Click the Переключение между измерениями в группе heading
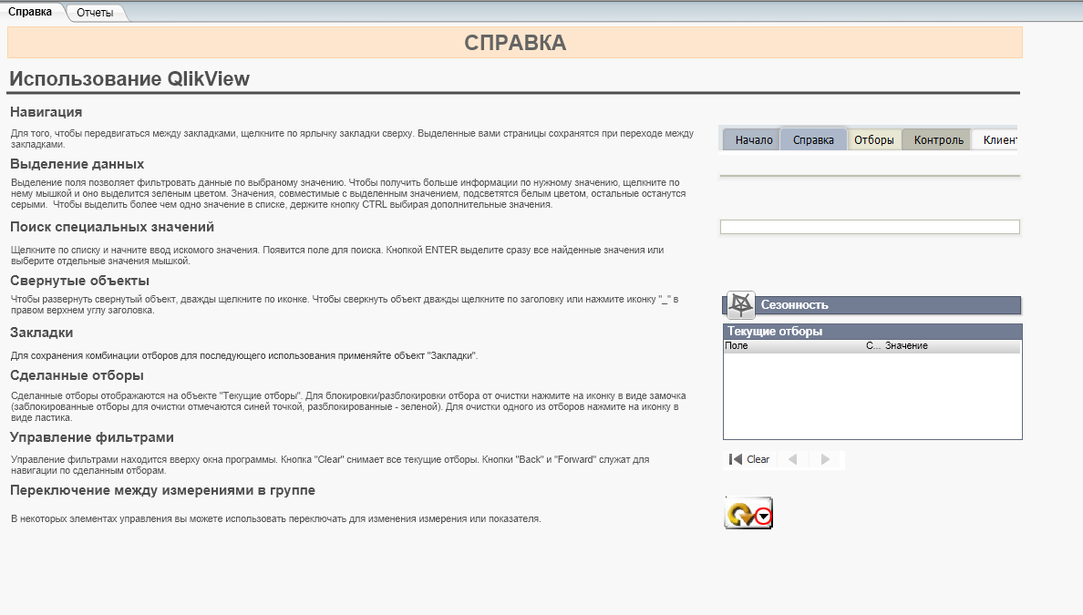The width and height of the screenshot is (1083, 615). coord(162,490)
